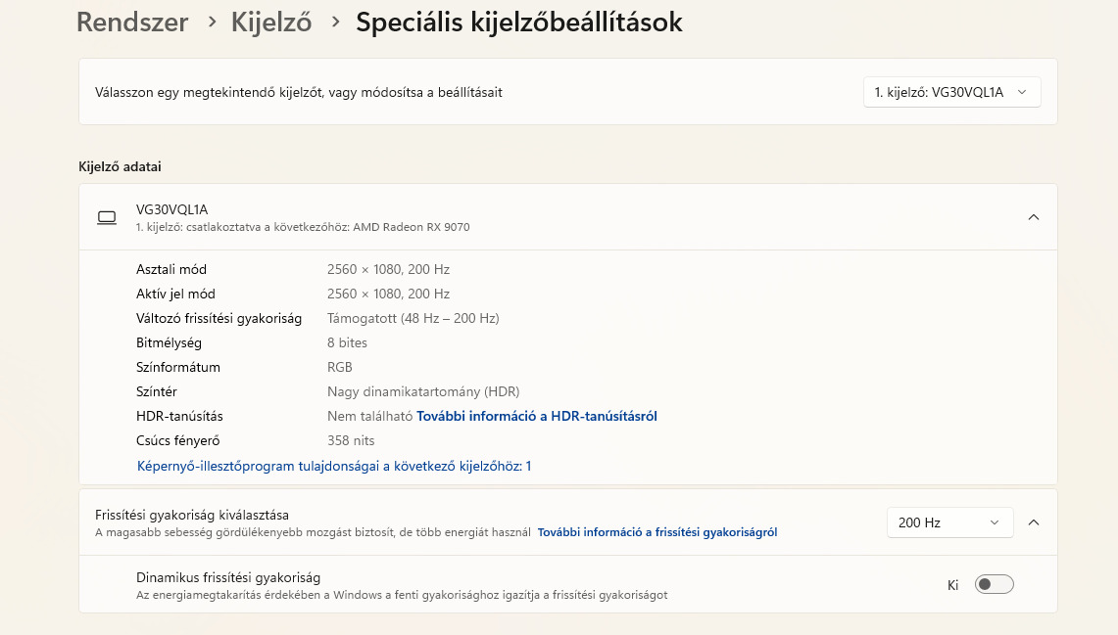Click the Támogatott (48 Hz – 200 Hz) value
Viewport: 1118px width, 635px height.
(x=413, y=318)
